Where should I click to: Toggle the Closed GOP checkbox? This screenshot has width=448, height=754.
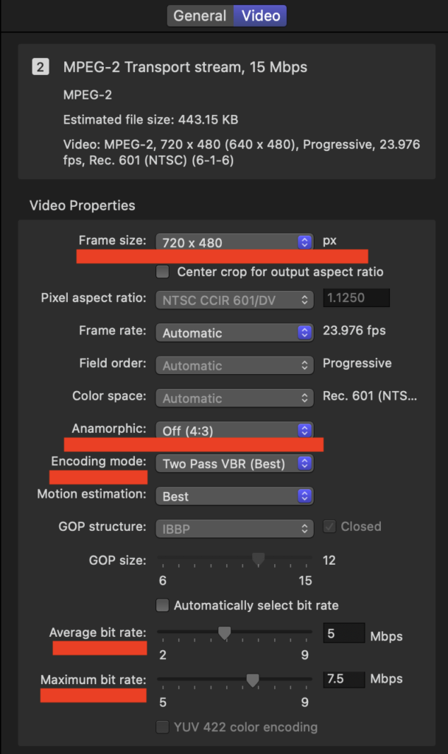[329, 527]
